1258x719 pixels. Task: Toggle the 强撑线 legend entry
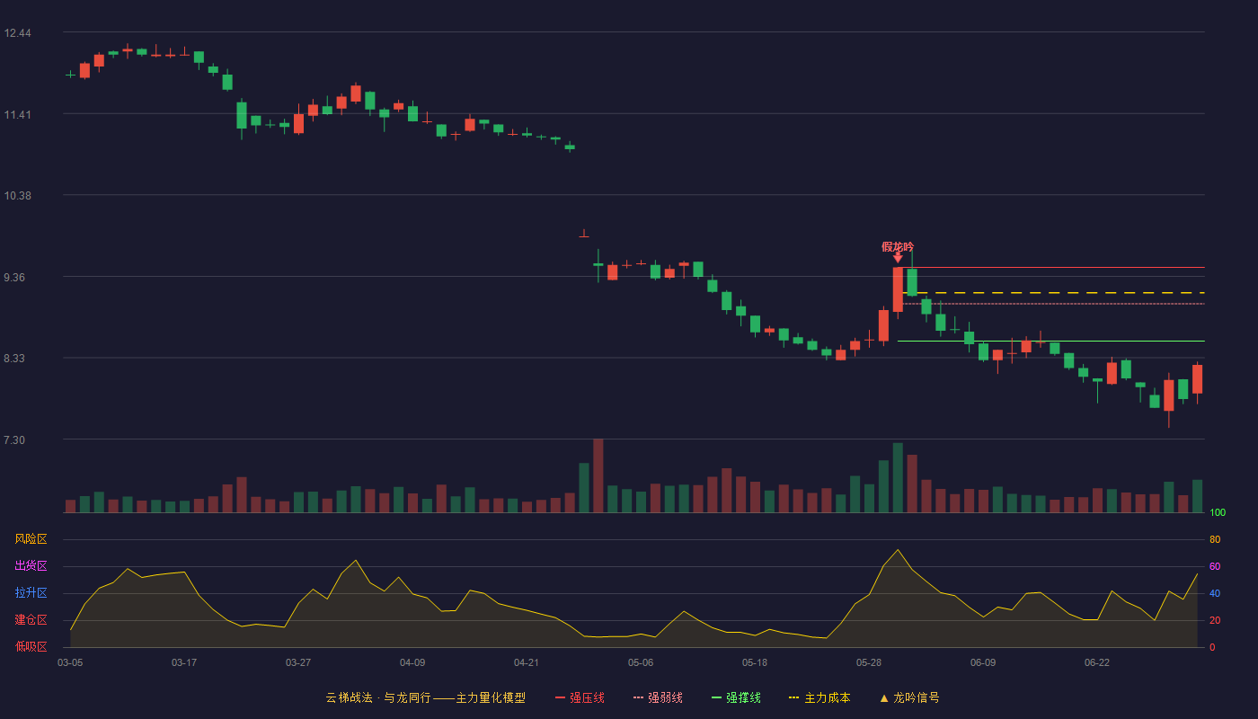pos(736,697)
